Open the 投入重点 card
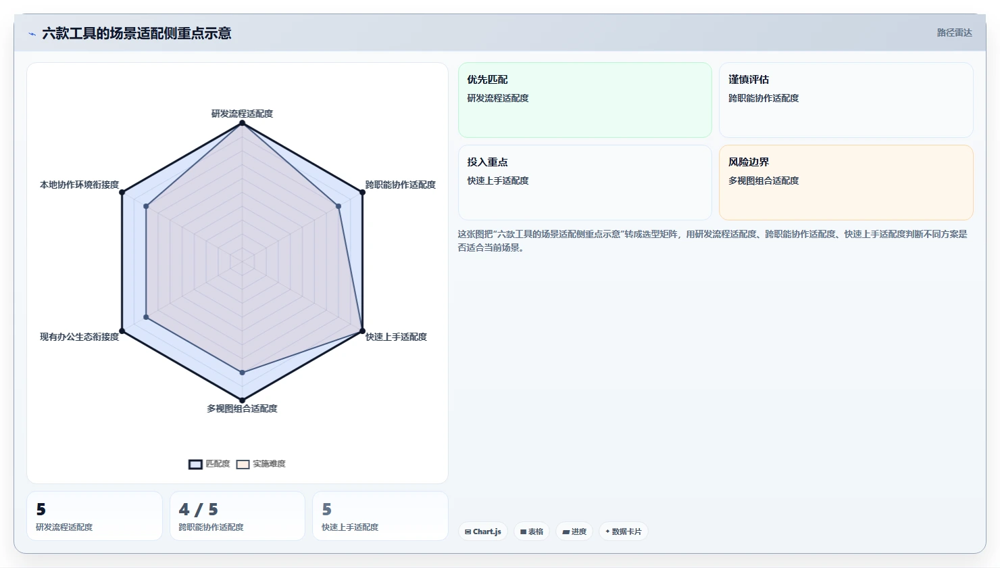 click(585, 183)
